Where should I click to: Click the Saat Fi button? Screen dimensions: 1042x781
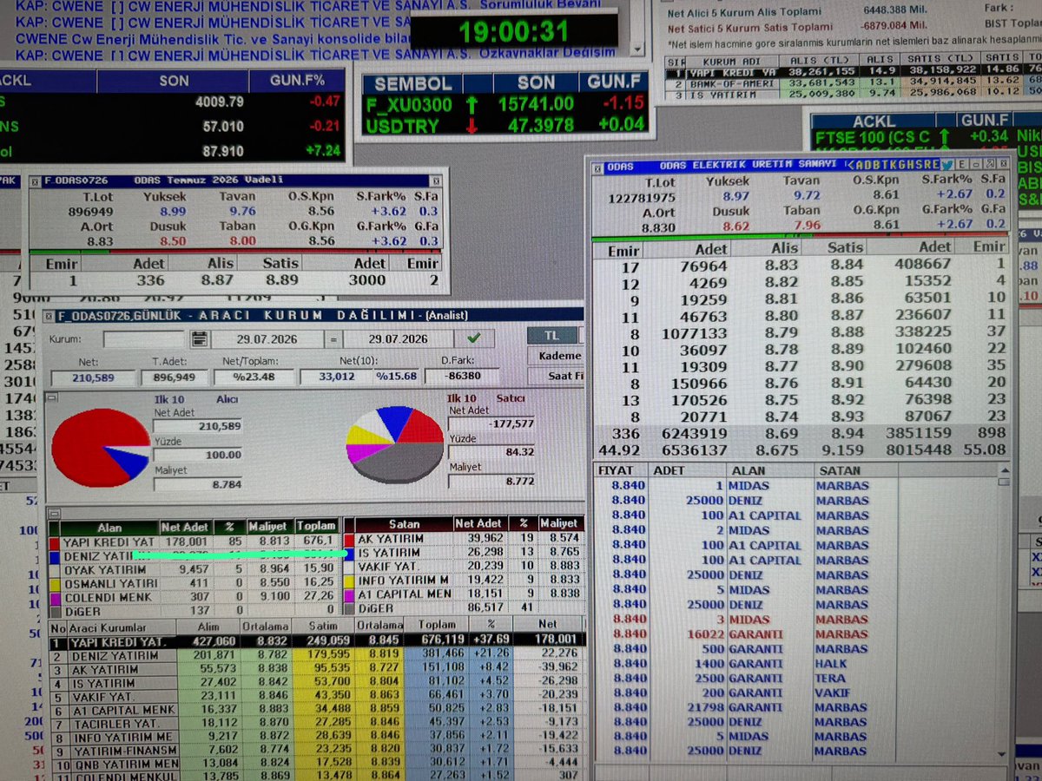coord(557,376)
